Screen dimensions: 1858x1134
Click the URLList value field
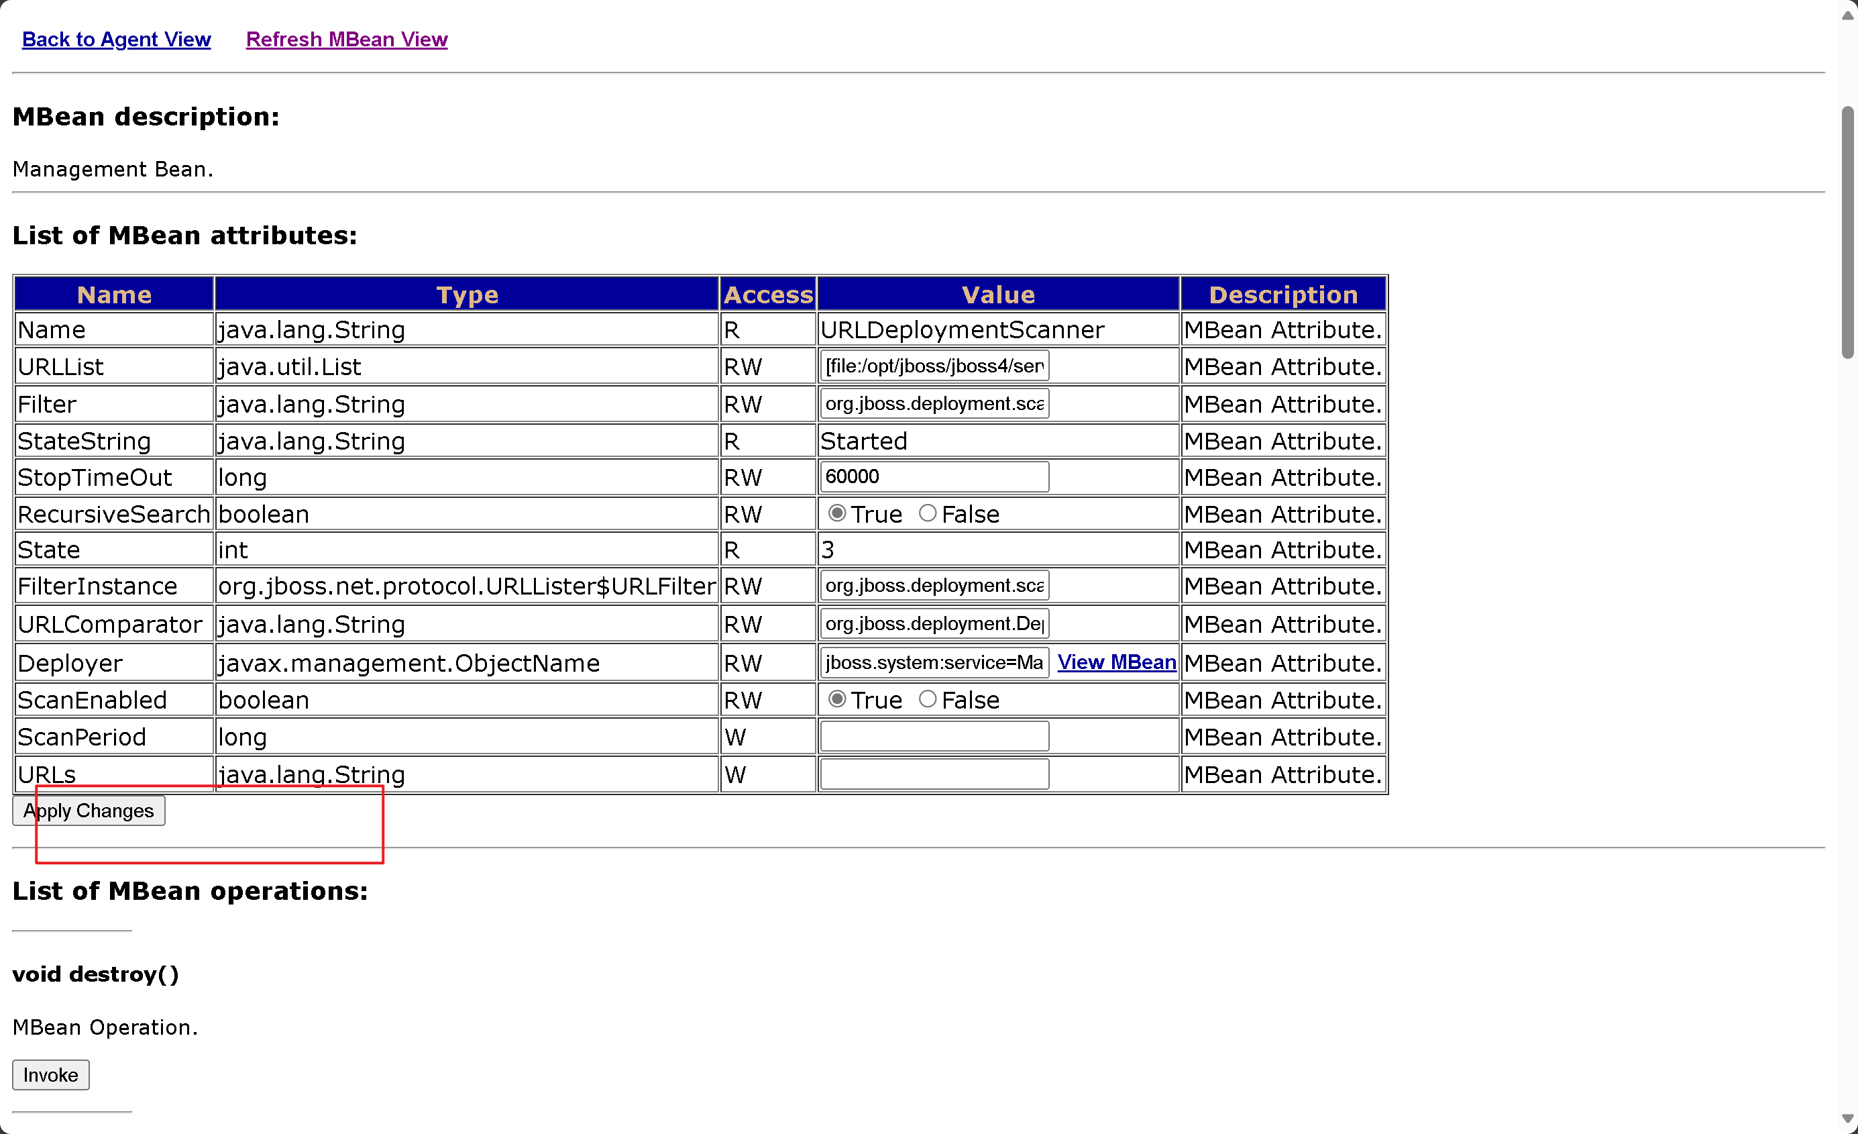tap(934, 366)
